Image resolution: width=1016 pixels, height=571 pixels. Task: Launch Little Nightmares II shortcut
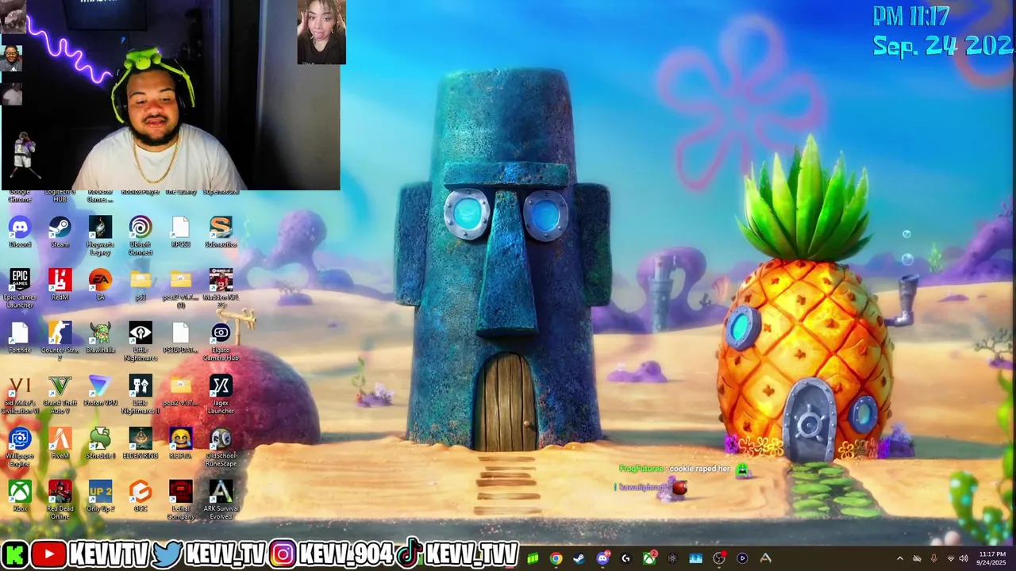[140, 394]
